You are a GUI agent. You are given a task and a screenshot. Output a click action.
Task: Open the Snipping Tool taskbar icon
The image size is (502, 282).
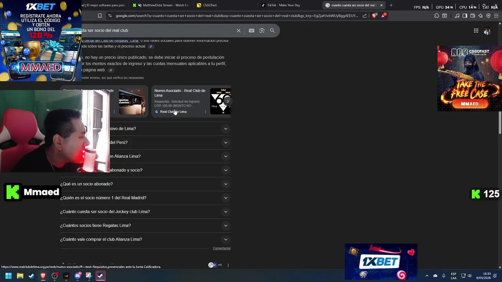(x=89, y=276)
